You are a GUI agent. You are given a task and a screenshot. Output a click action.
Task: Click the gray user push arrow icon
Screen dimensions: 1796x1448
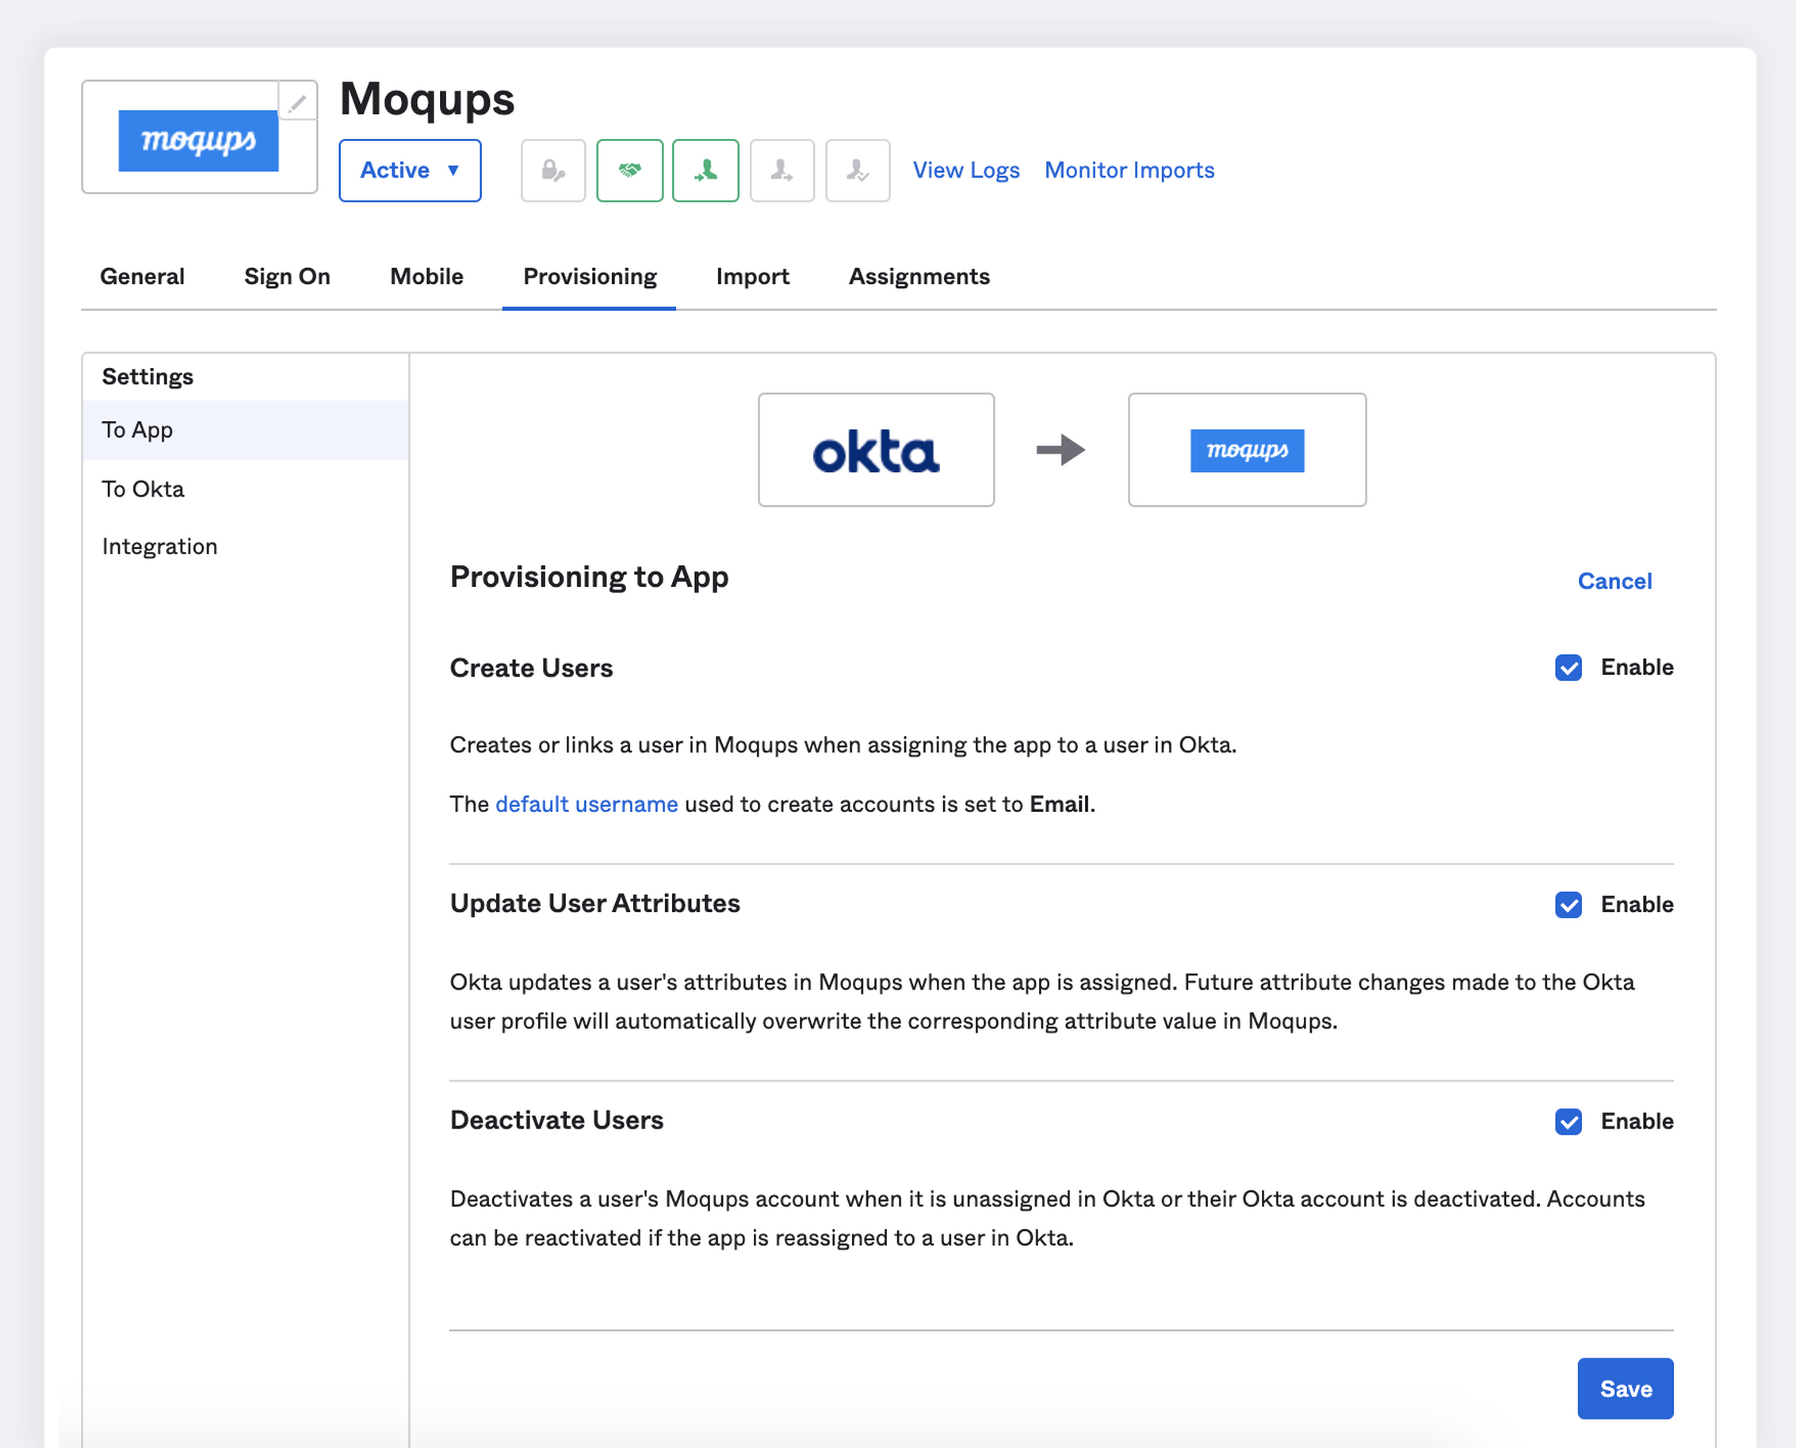781,171
